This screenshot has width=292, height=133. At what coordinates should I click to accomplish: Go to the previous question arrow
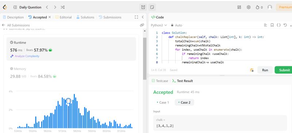pos(47,7)
